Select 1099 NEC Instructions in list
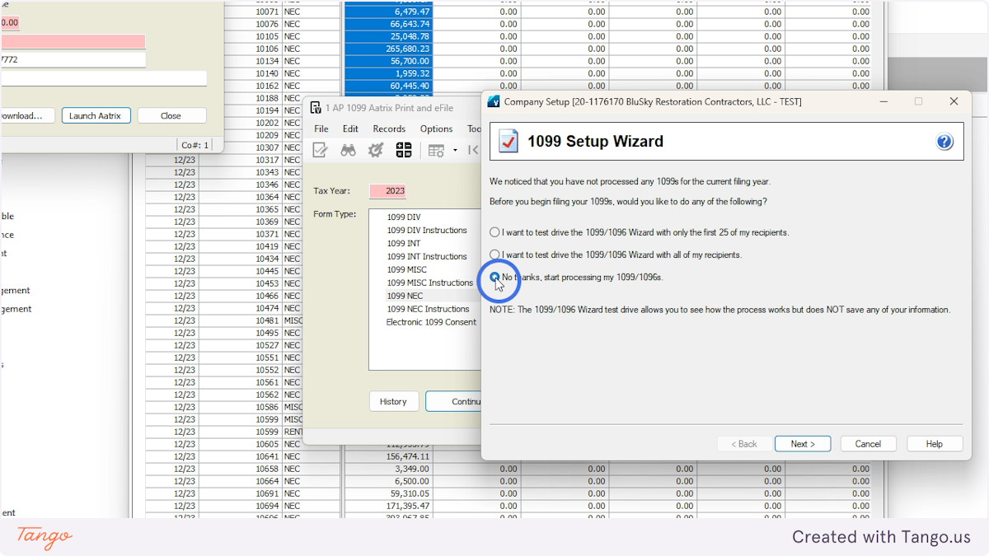This screenshot has height=556, width=989. [428, 309]
